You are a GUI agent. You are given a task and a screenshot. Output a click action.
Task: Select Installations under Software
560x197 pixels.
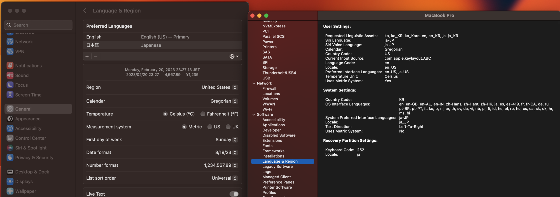273,156
